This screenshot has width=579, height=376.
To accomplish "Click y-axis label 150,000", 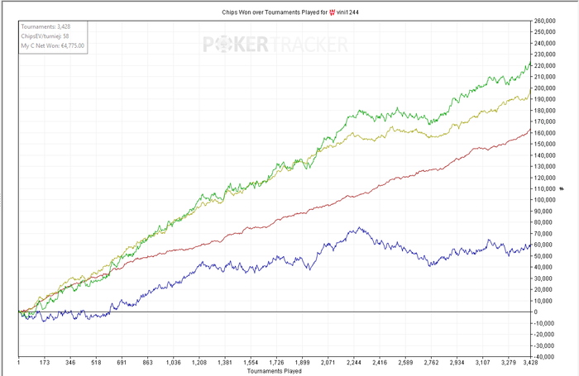I will pyautogui.click(x=545, y=145).
